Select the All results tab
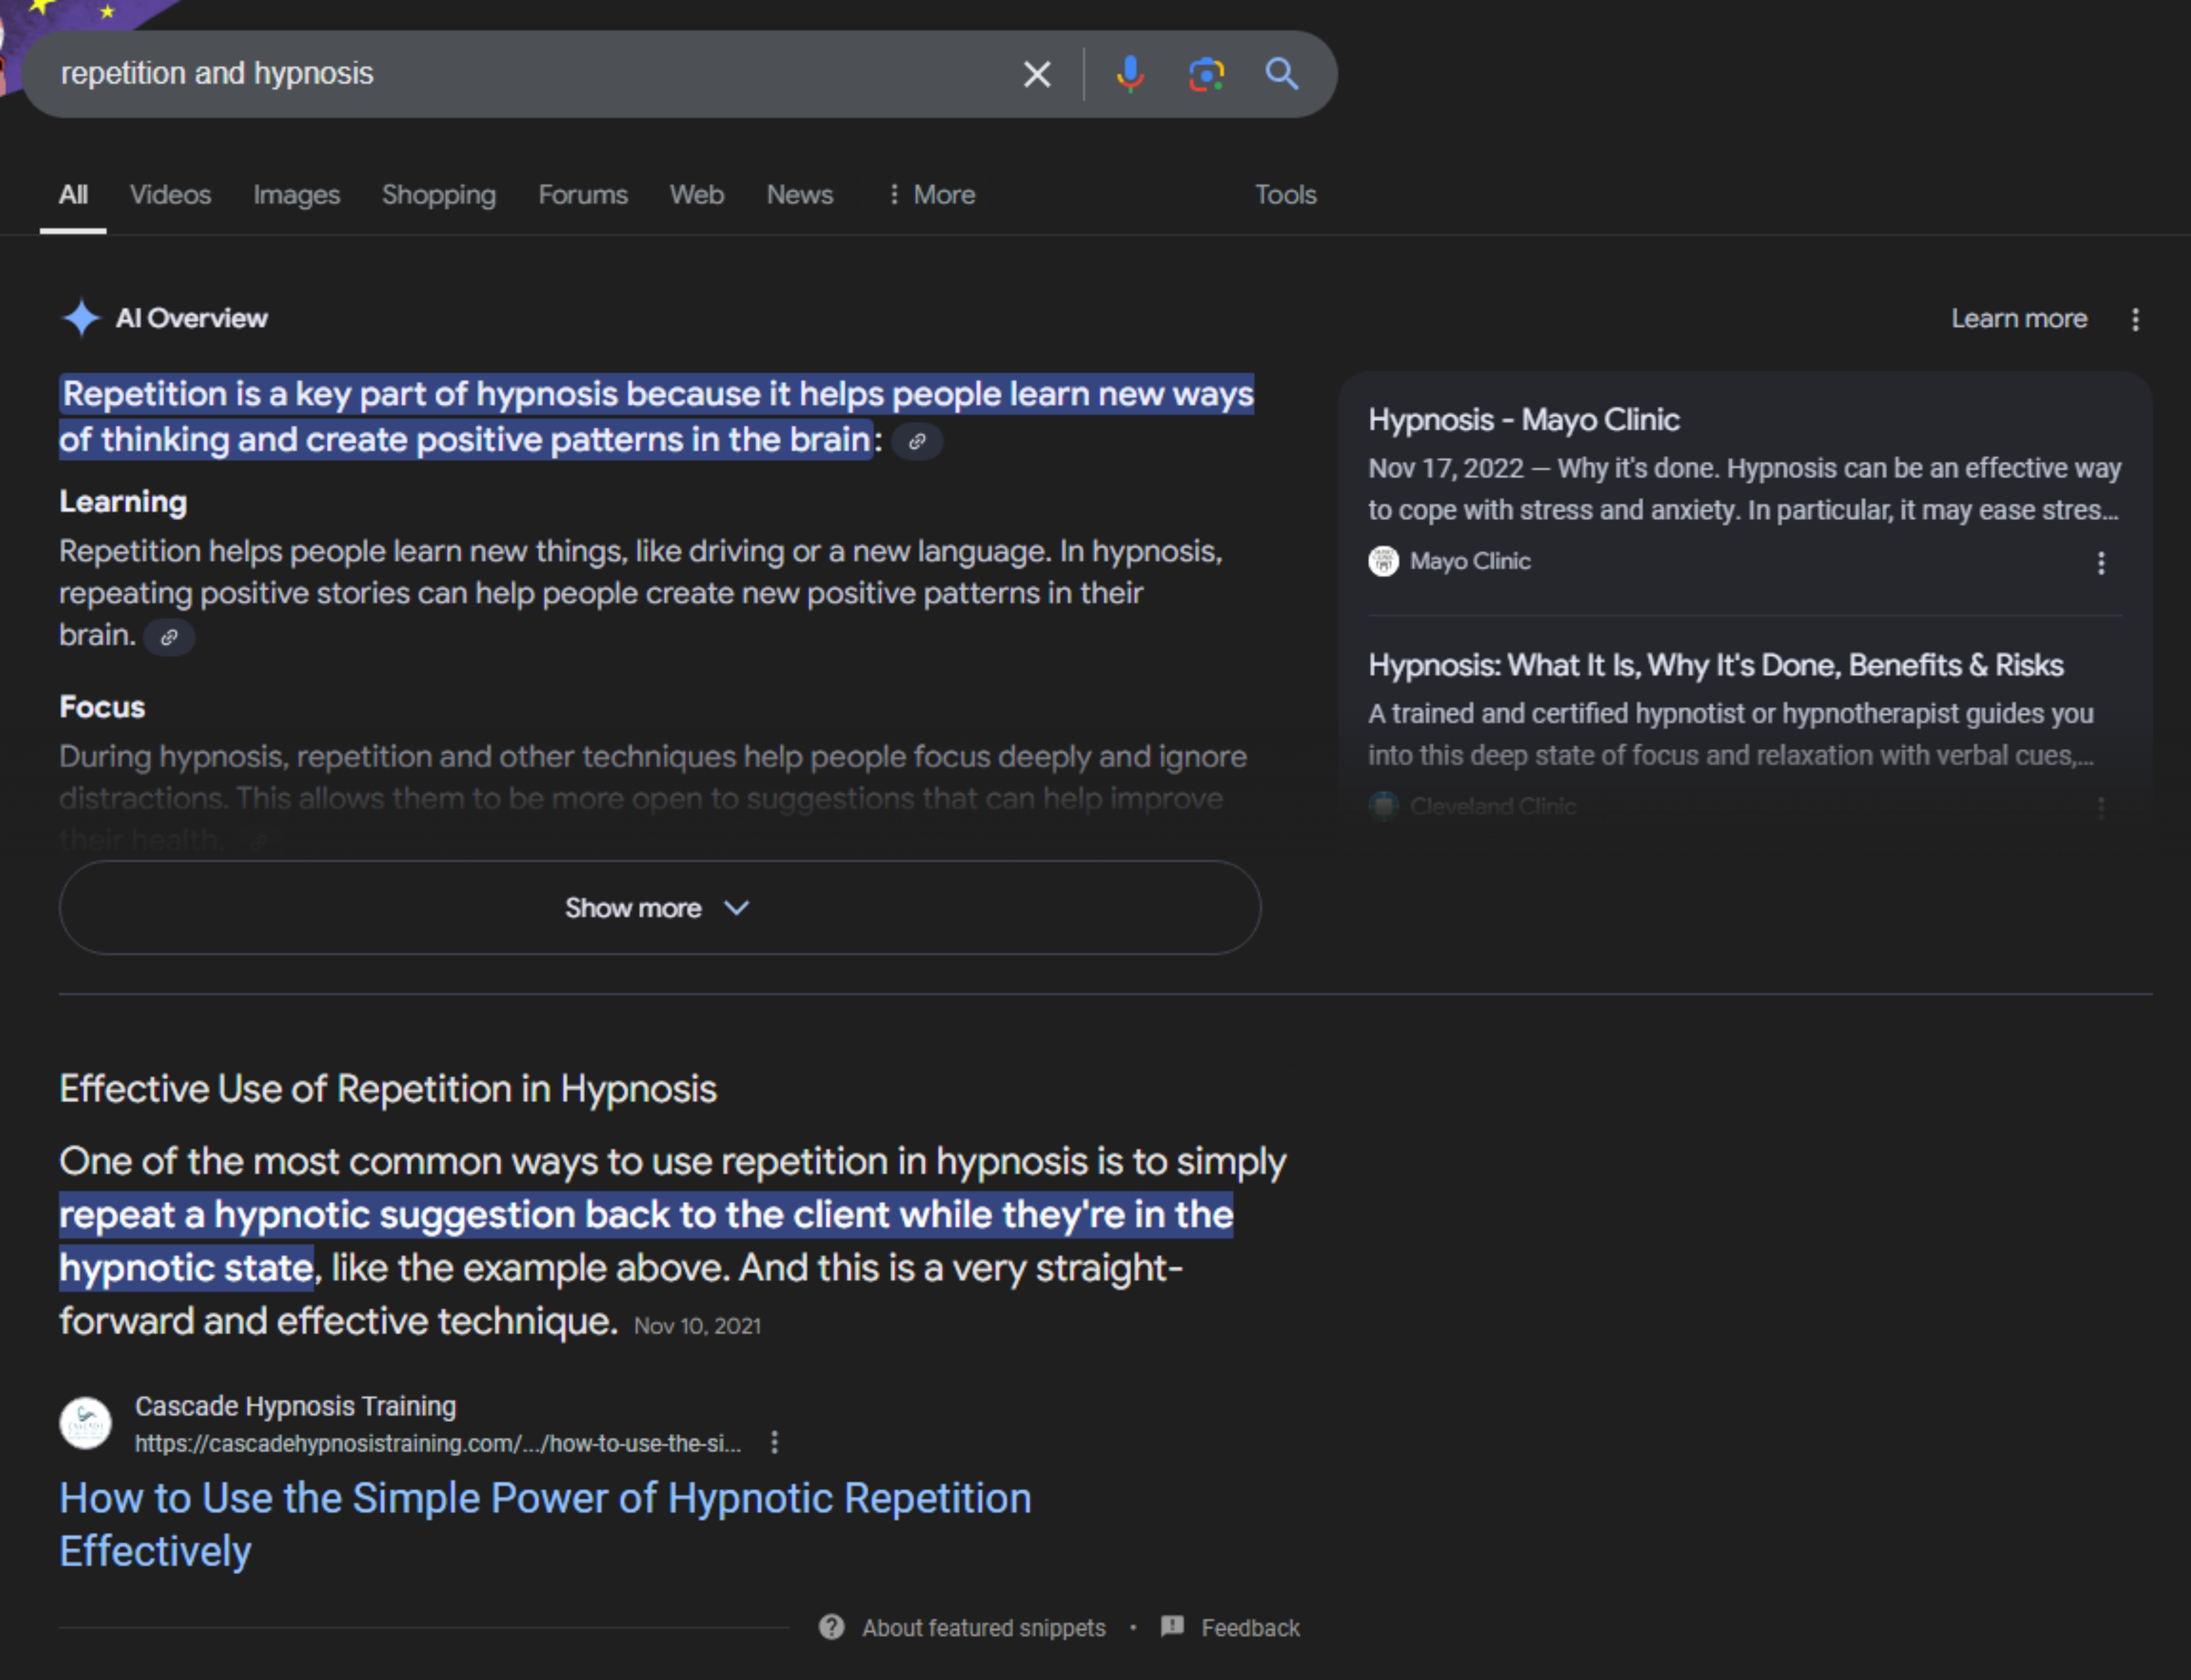The image size is (2191, 1680). click(73, 195)
